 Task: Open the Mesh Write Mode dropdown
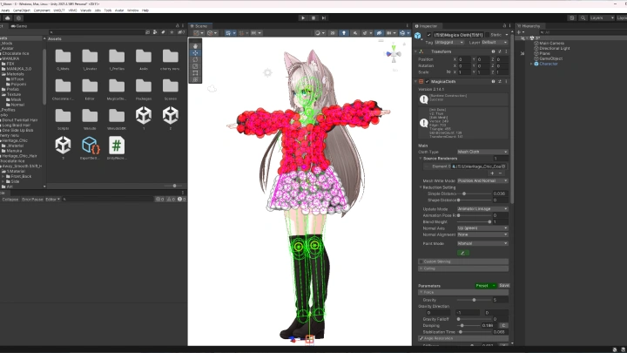482,181
